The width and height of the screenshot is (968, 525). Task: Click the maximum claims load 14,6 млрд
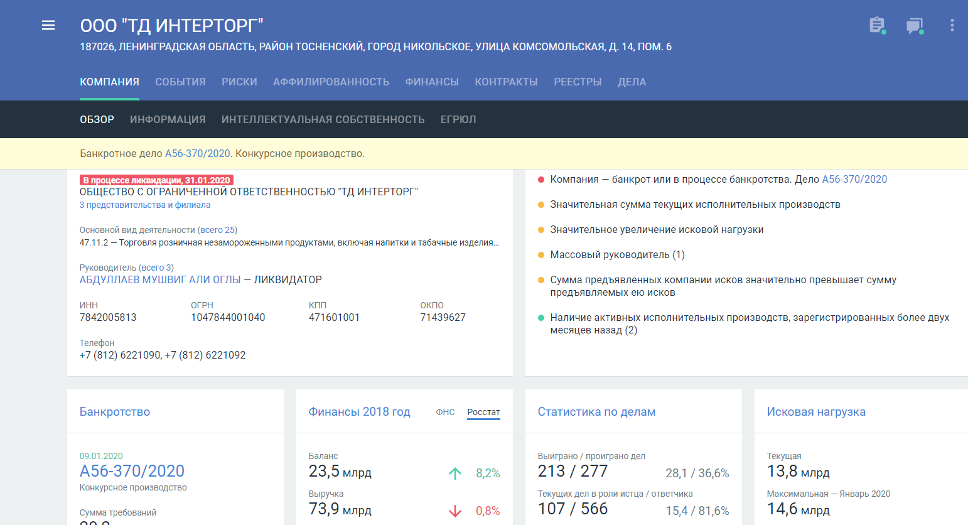tap(798, 509)
